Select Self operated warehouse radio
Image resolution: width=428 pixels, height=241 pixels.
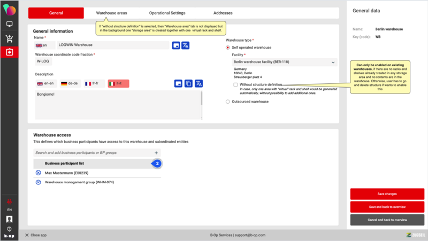(x=228, y=48)
